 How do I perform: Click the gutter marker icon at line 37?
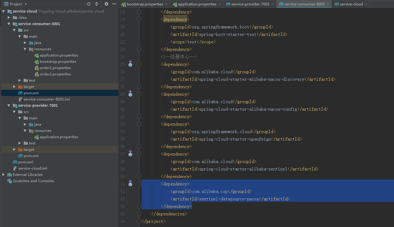[x=130, y=154]
